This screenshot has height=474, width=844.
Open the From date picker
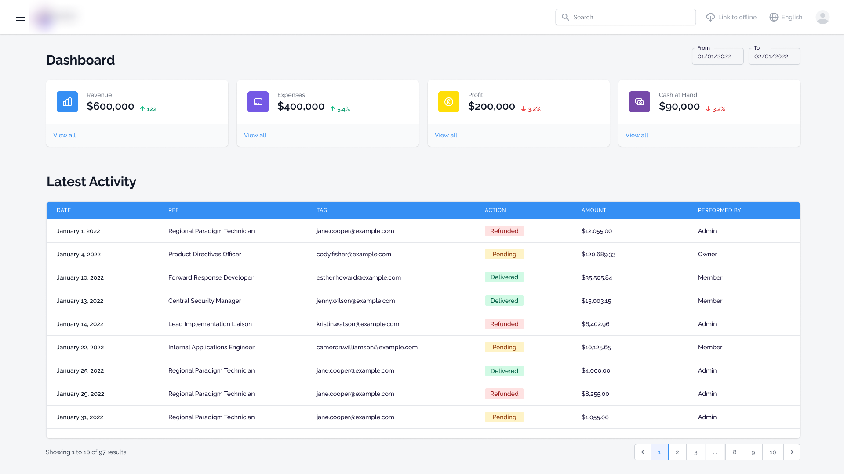click(x=717, y=57)
